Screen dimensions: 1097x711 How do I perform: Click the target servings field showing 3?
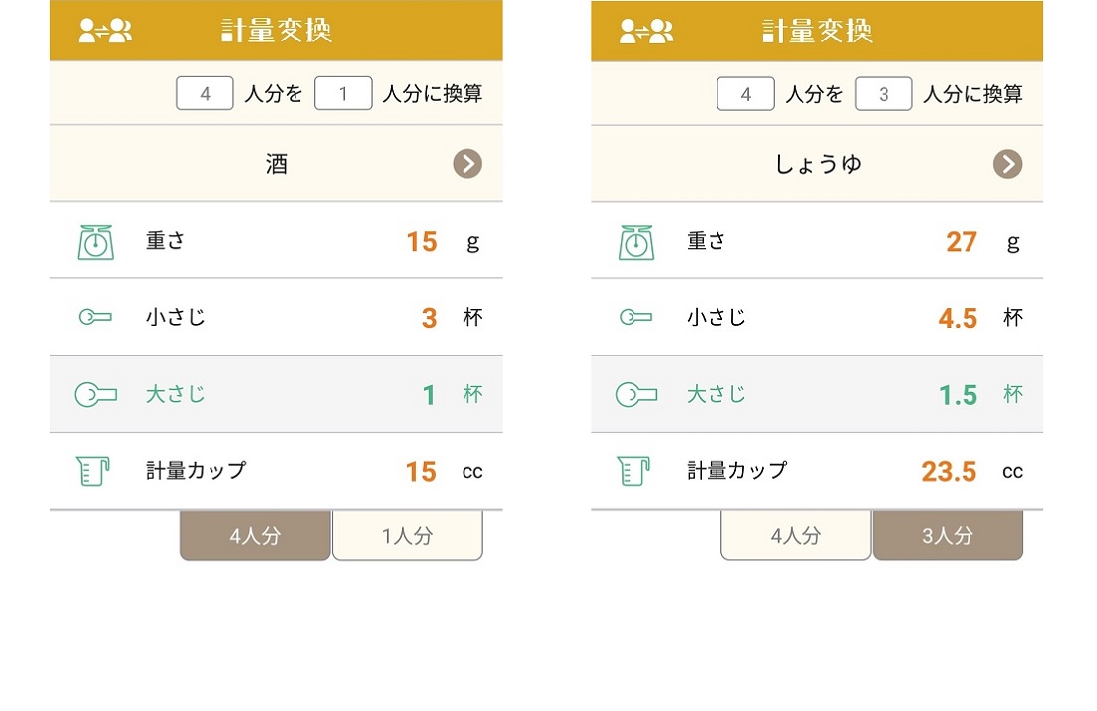pyautogui.click(x=884, y=93)
